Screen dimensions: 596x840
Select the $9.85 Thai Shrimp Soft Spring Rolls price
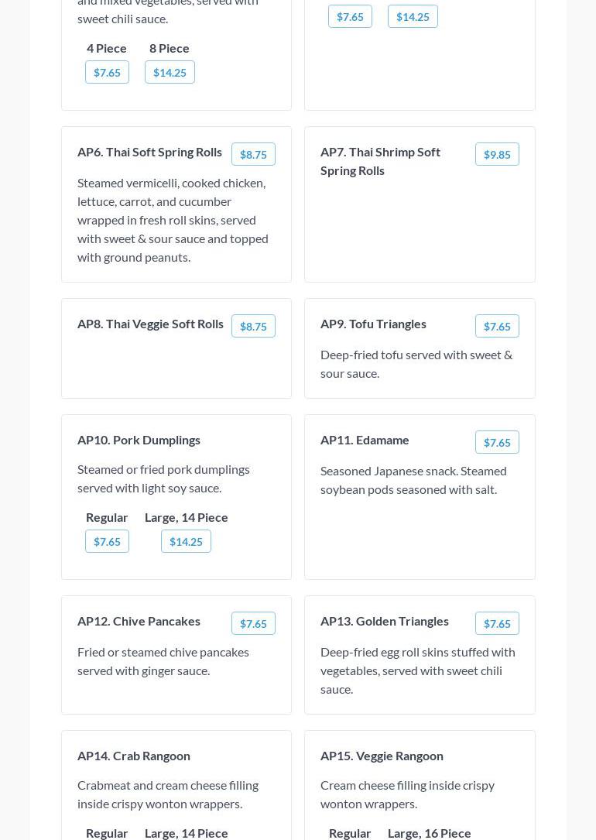[x=497, y=155]
